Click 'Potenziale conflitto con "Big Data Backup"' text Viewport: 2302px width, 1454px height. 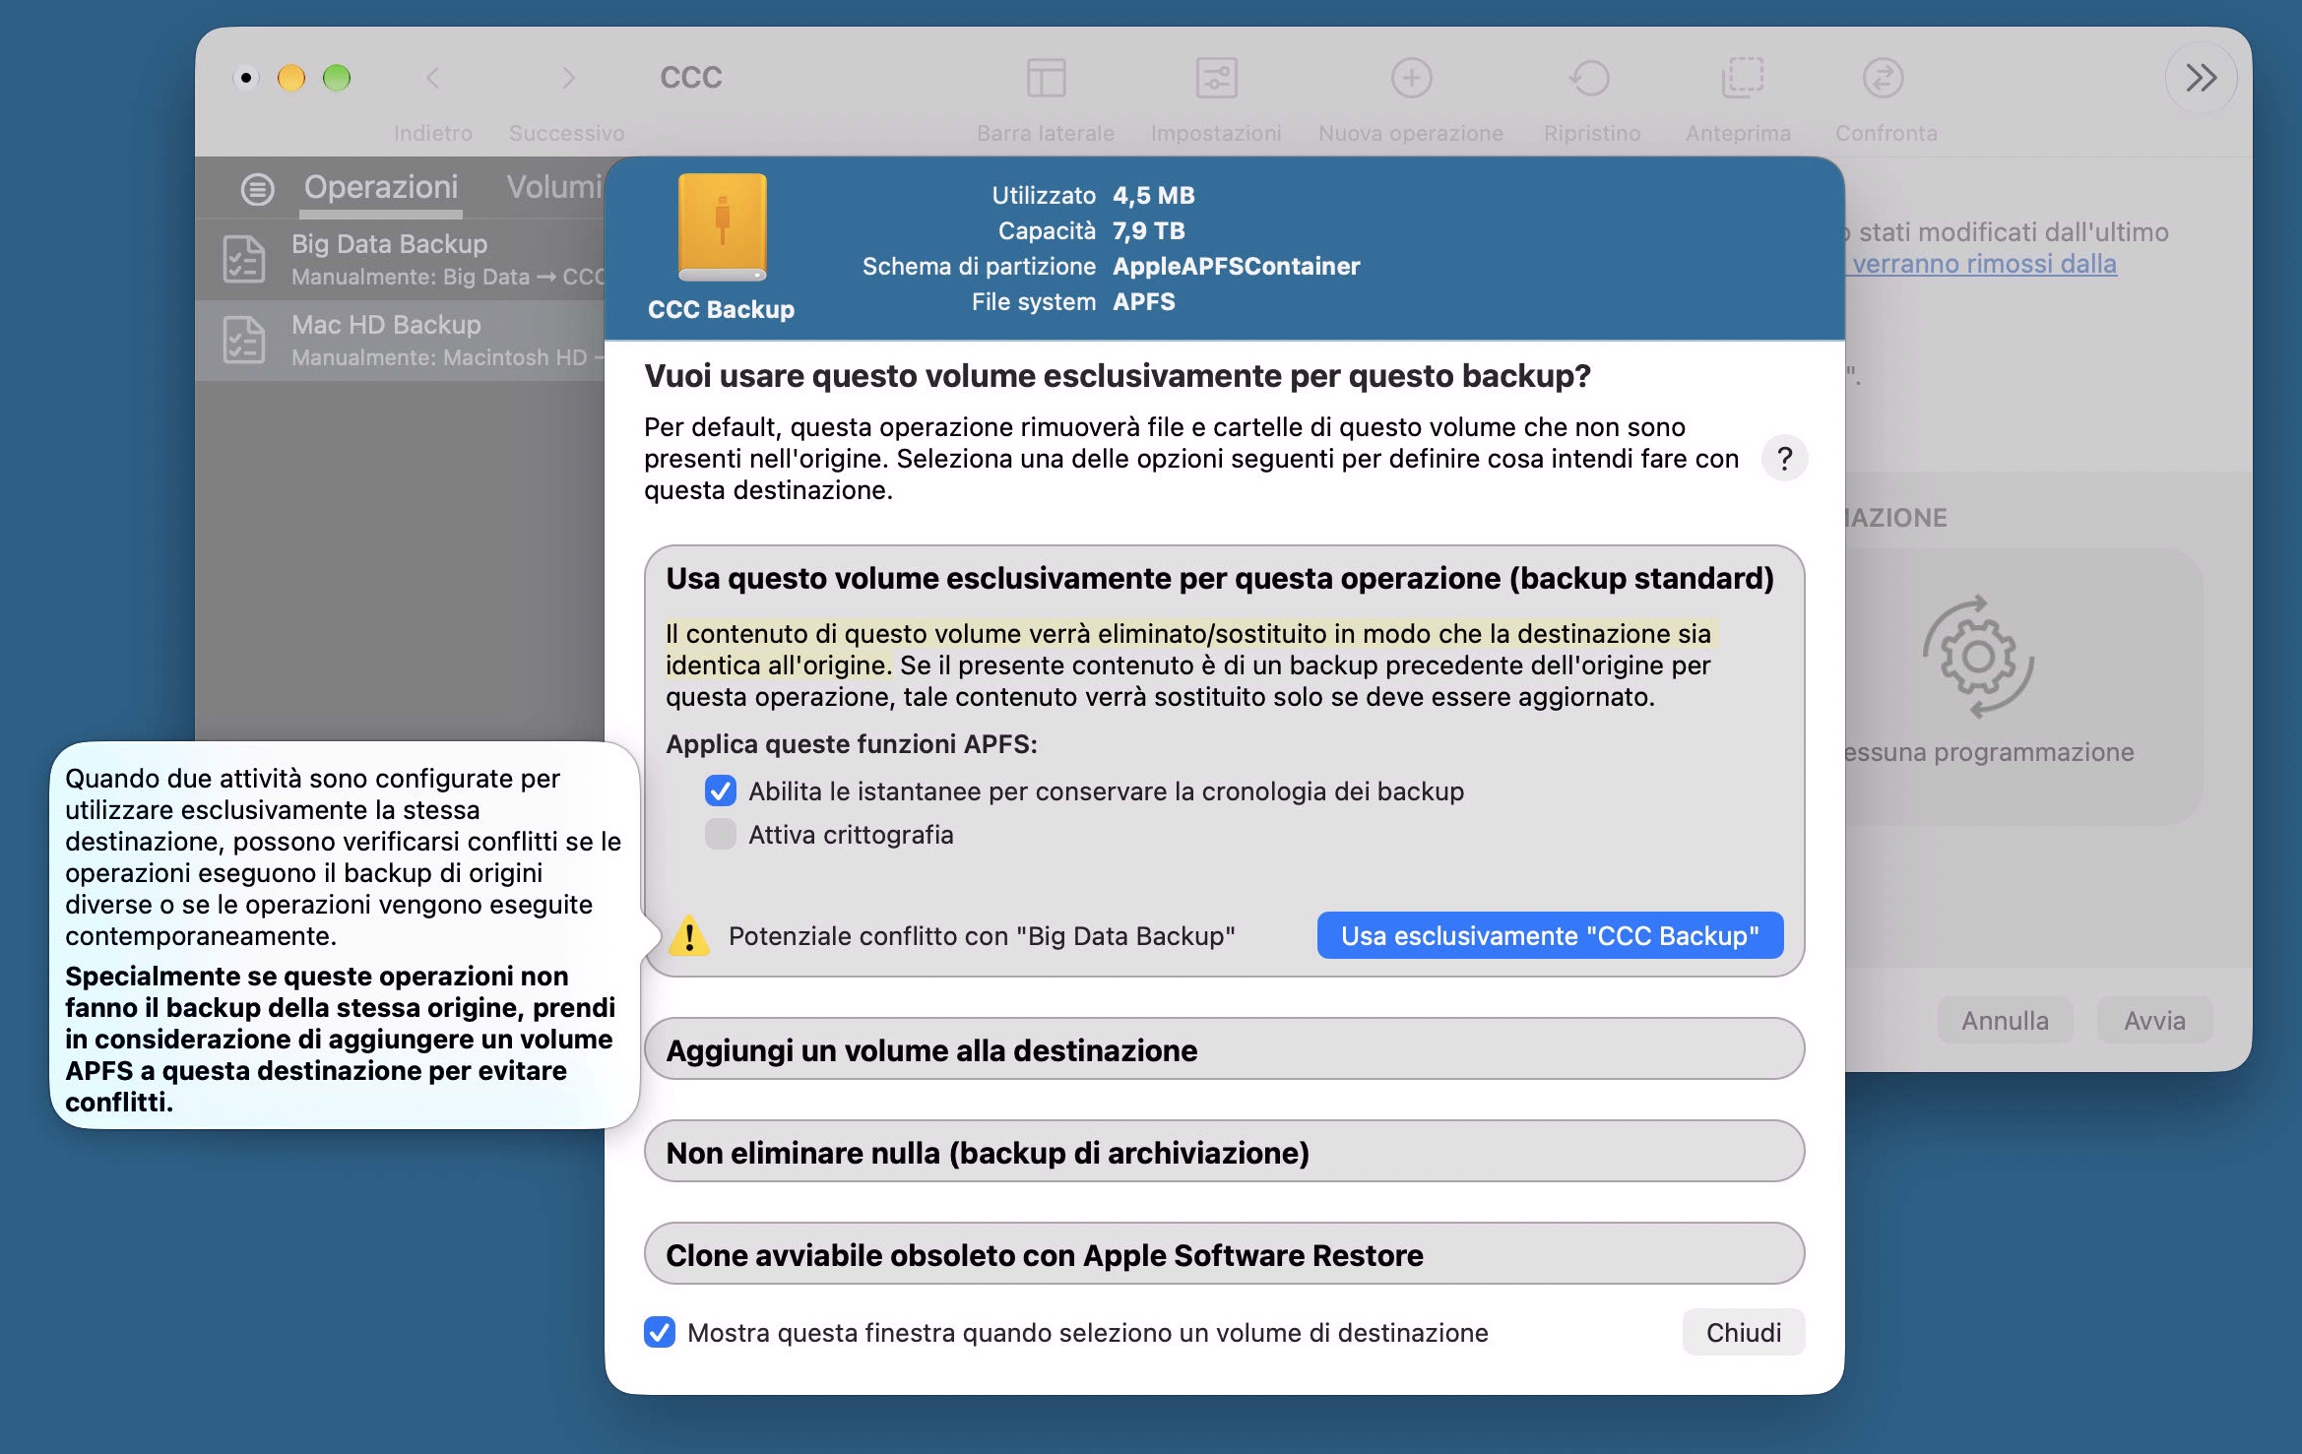[982, 936]
